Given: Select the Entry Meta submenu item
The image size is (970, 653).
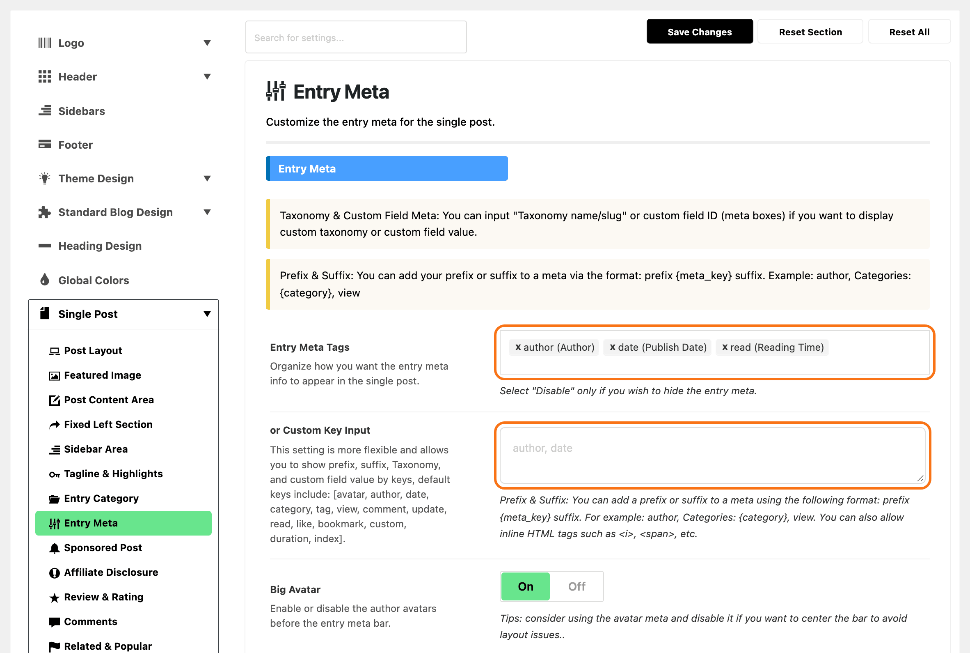Looking at the screenshot, I should [x=124, y=523].
